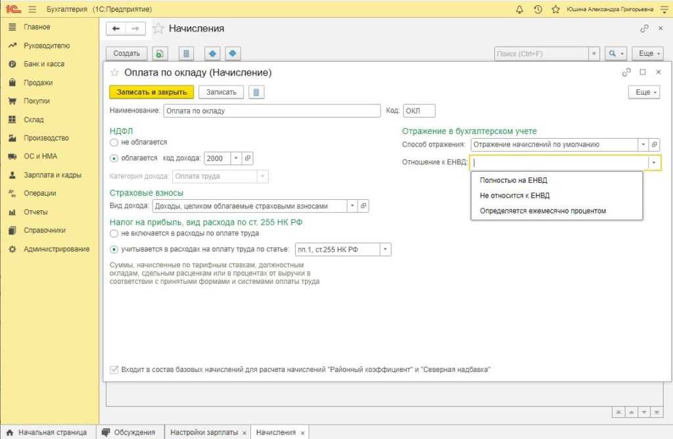The width and height of the screenshot is (673, 439).
Task: Open Зарплата и кадры section
Action: pyautogui.click(x=53, y=175)
